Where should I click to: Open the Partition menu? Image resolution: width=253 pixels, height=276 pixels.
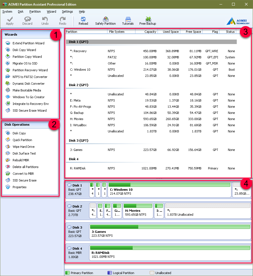coord(35,12)
